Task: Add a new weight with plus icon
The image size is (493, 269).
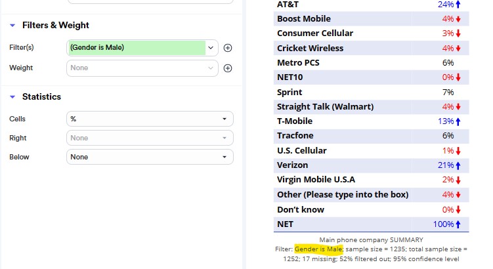Action: coord(228,68)
